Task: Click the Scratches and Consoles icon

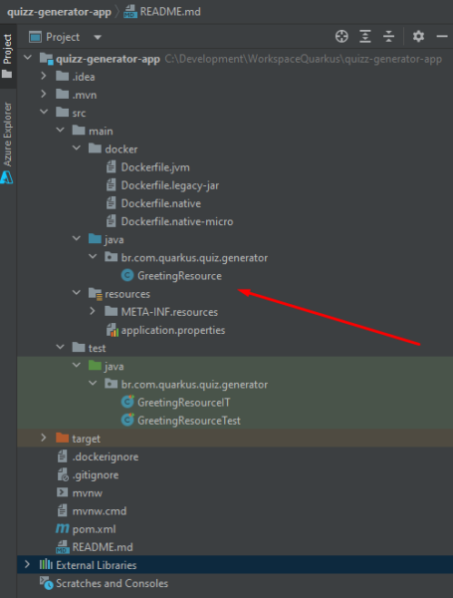Action: (46, 583)
